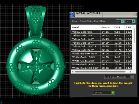Click the right arrow of horizontal scrollbar
The image size is (139, 104).
pyautogui.click(x=131, y=72)
